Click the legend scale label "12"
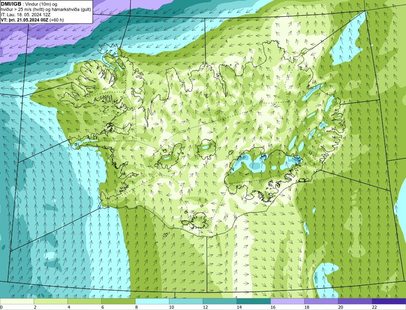Screen dimensions: 406x310 pyautogui.click(x=205, y=307)
